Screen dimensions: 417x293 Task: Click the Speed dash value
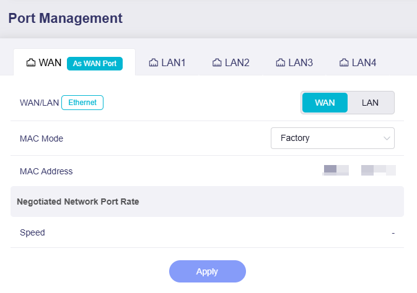click(x=393, y=233)
